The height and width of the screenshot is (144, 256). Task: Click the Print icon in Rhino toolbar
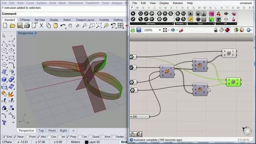coord(27,26)
